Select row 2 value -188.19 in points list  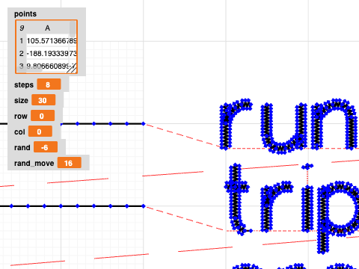tap(51, 53)
